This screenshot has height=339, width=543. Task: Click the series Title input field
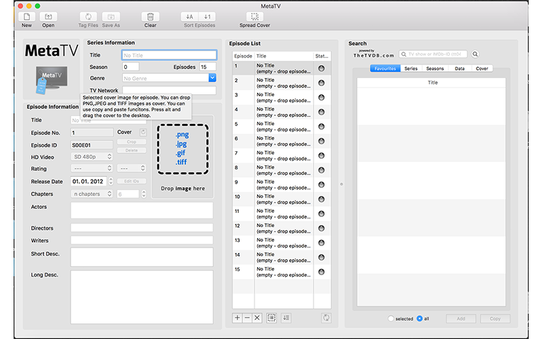click(169, 55)
